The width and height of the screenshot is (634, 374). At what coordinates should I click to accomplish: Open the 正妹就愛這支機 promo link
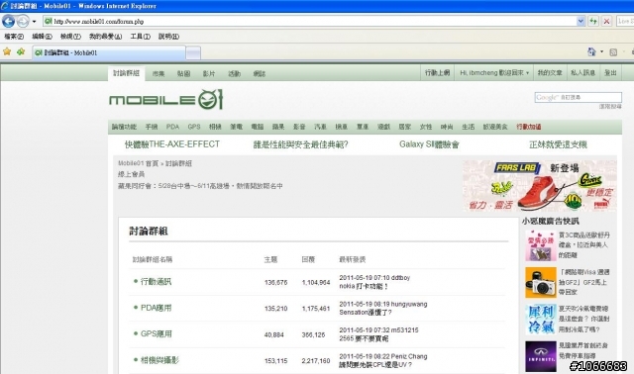pos(558,144)
